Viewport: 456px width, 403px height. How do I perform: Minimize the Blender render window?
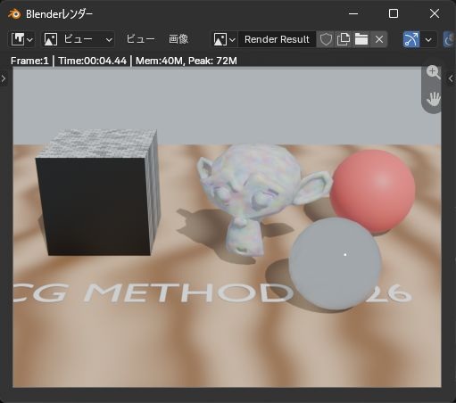click(x=353, y=13)
